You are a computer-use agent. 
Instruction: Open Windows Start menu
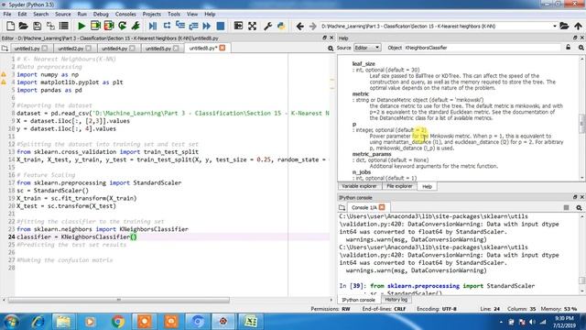(11, 322)
